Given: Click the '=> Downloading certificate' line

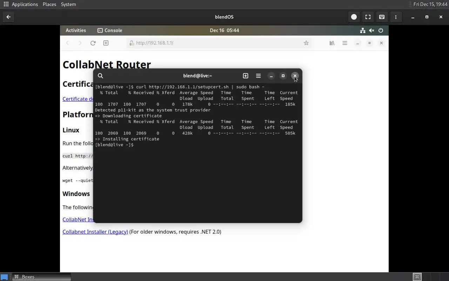Looking at the screenshot, I should (x=128, y=116).
